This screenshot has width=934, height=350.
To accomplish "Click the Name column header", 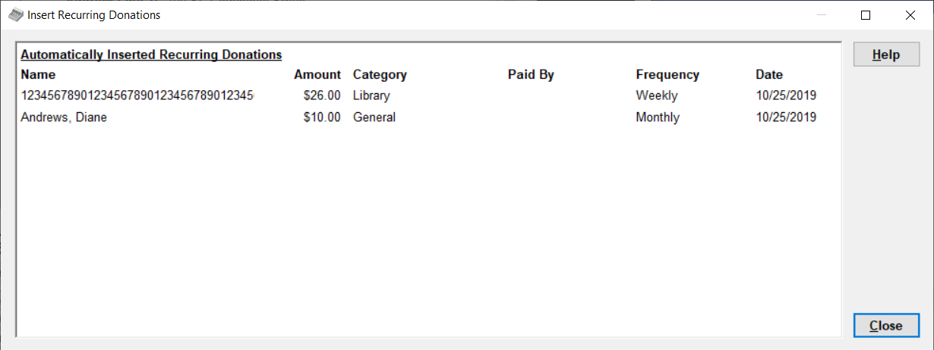I will click(38, 75).
